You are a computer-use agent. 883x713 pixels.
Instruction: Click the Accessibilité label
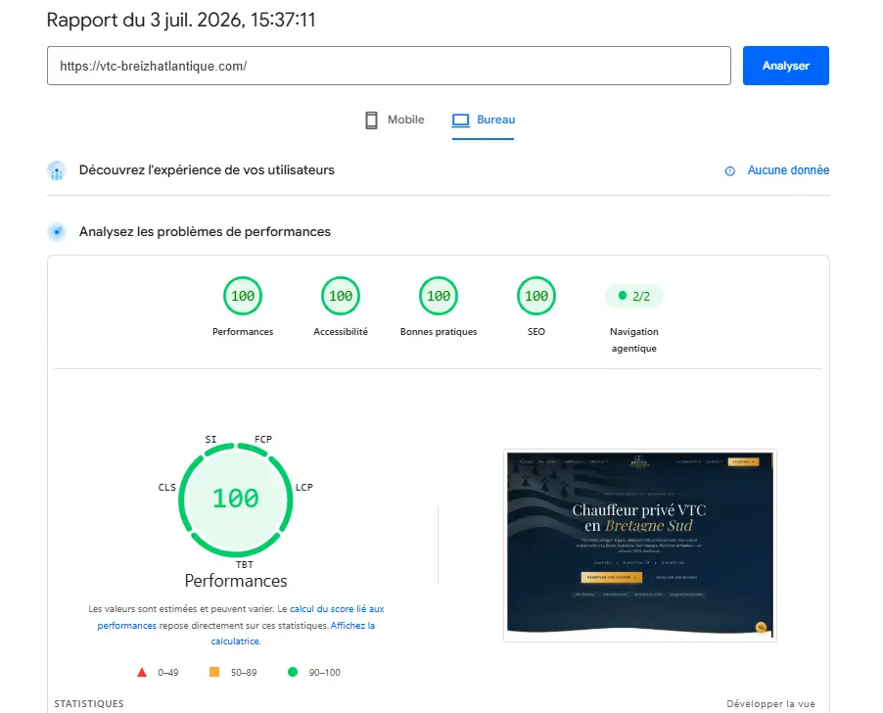pyautogui.click(x=341, y=332)
